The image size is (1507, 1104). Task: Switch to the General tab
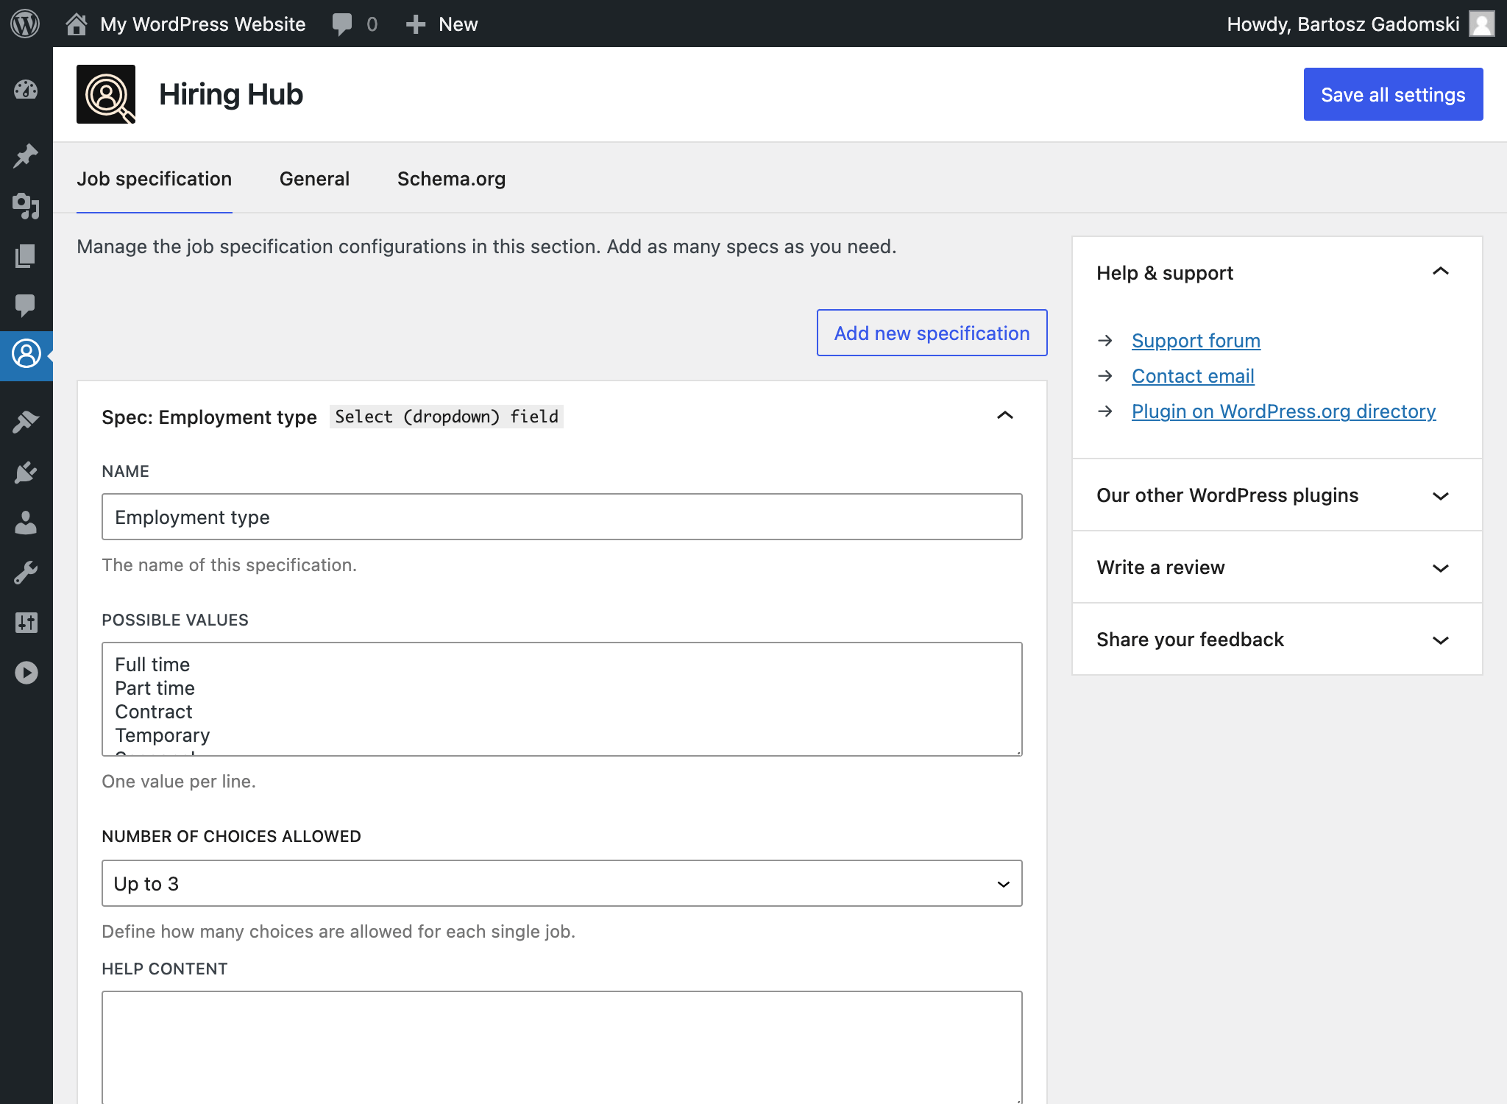click(x=314, y=179)
